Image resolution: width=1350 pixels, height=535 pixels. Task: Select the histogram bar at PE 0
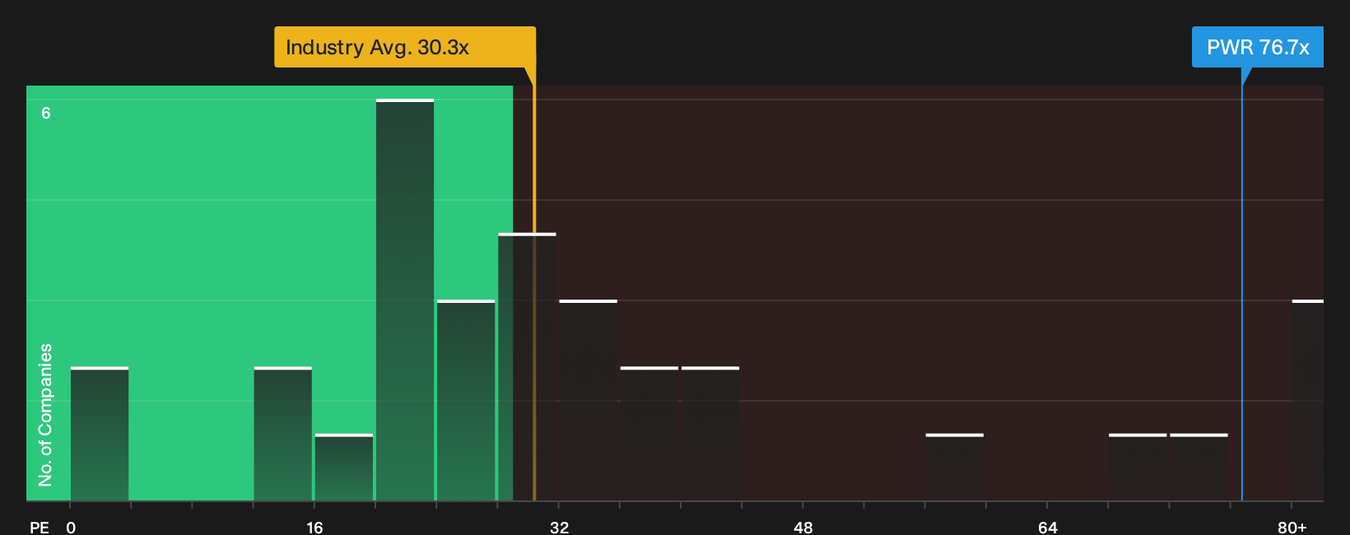[100, 434]
